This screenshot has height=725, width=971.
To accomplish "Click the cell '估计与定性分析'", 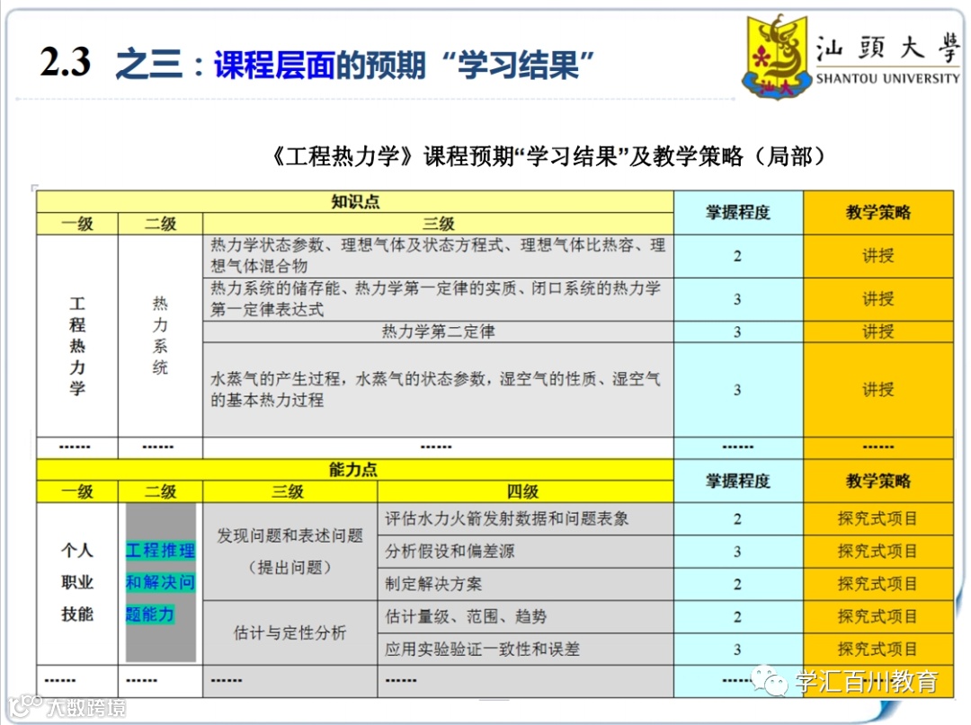I will click(x=290, y=632).
